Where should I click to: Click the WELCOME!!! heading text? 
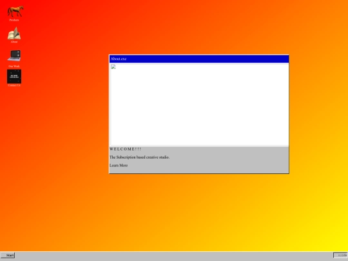click(125, 149)
